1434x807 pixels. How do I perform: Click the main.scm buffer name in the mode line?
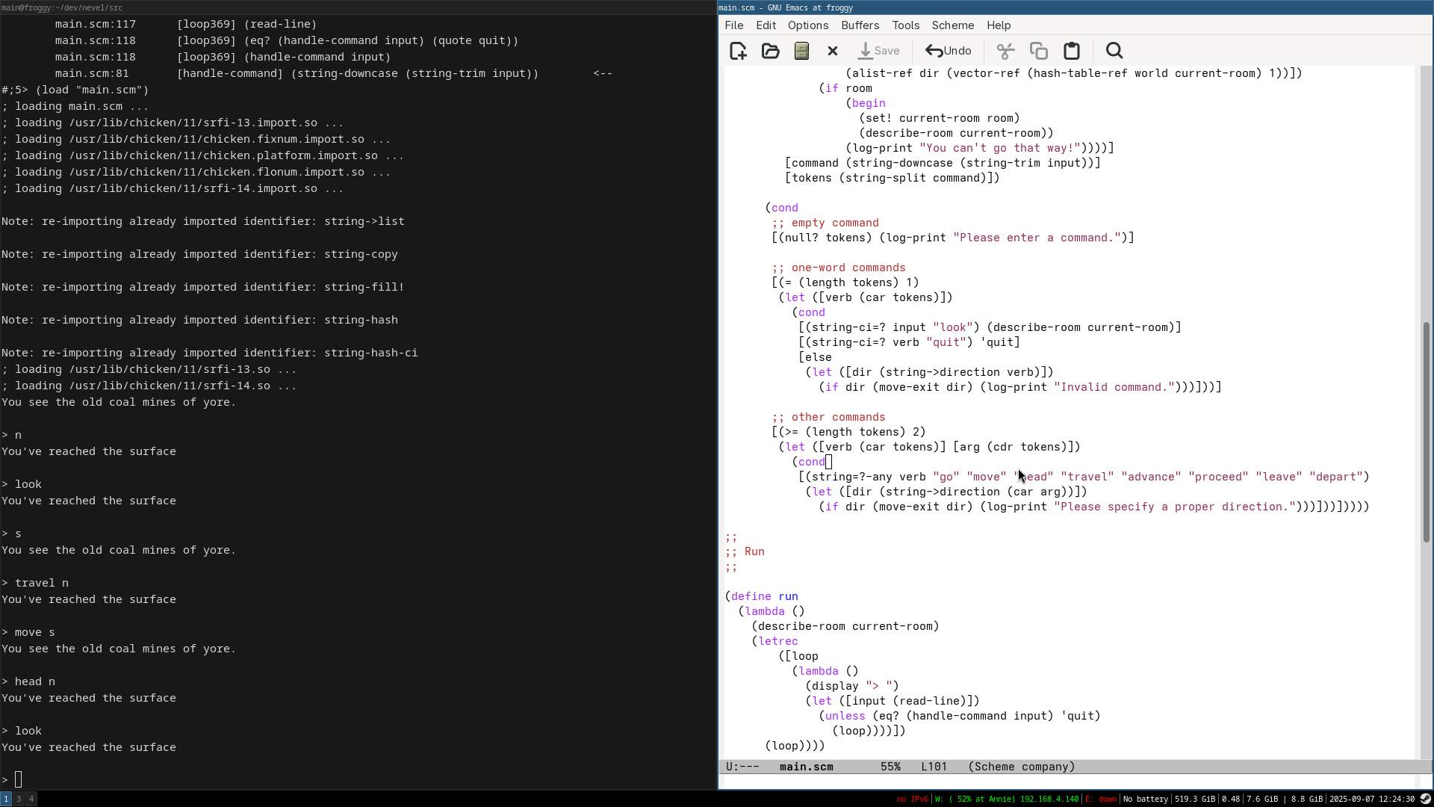coord(806,767)
